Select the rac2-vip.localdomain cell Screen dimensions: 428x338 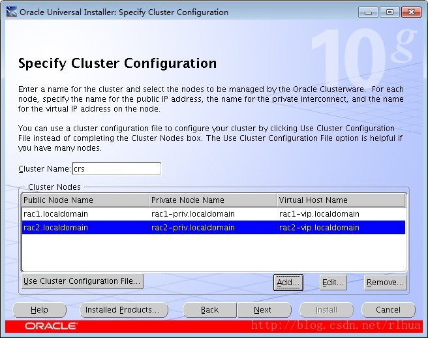tap(341, 228)
